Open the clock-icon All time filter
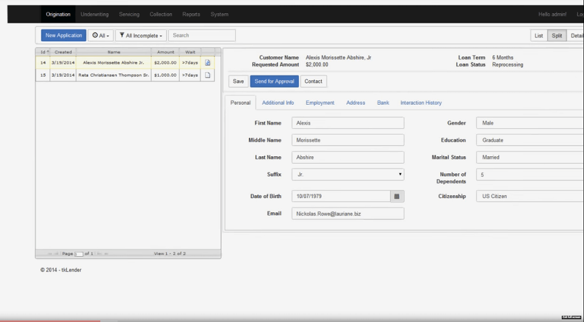The width and height of the screenshot is (584, 322). click(100, 36)
